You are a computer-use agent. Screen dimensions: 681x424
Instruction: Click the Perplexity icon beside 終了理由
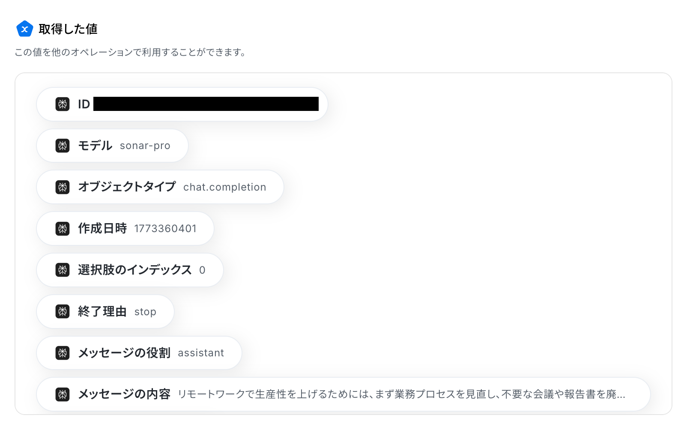tap(63, 311)
